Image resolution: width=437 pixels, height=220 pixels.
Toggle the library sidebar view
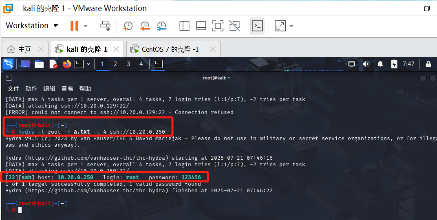[184, 26]
